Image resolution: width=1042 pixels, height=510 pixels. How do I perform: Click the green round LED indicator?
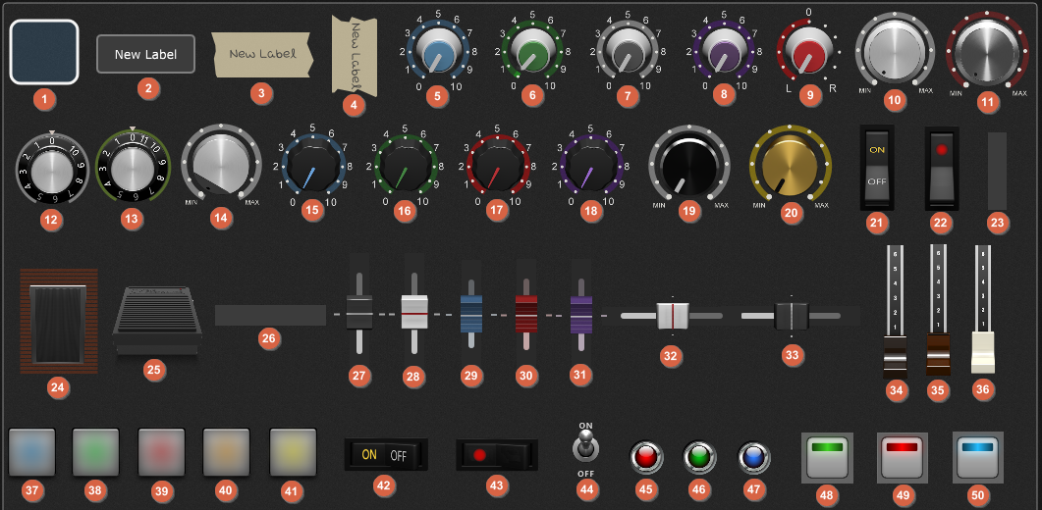point(700,457)
